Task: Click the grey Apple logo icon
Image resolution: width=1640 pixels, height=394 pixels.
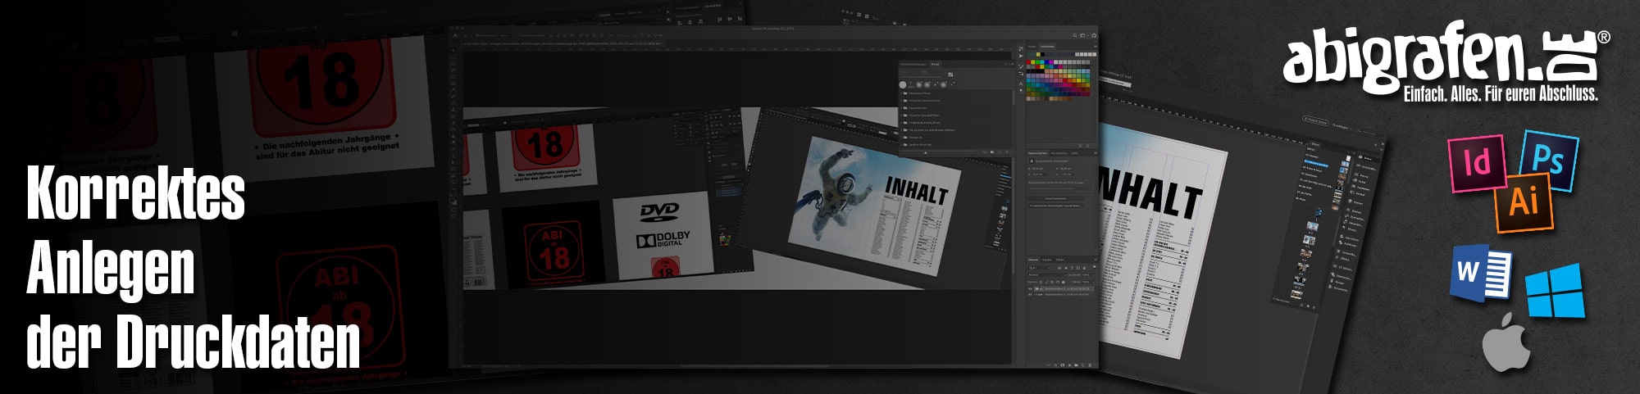Action: coord(1507,342)
